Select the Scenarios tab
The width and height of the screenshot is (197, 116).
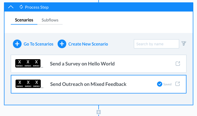tap(24, 20)
